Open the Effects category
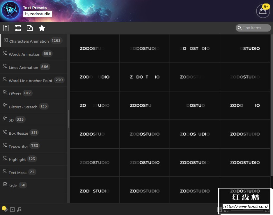Viewport: 273px width, 215px height. click(x=34, y=93)
